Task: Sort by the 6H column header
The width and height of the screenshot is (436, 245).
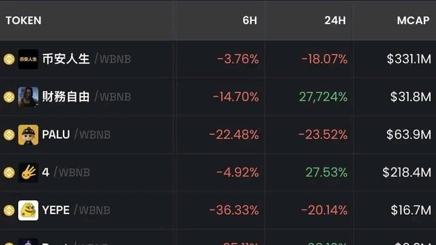Action: pos(249,21)
